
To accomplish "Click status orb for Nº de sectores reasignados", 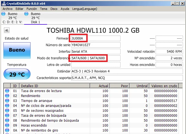I will [x=7, y=110].
